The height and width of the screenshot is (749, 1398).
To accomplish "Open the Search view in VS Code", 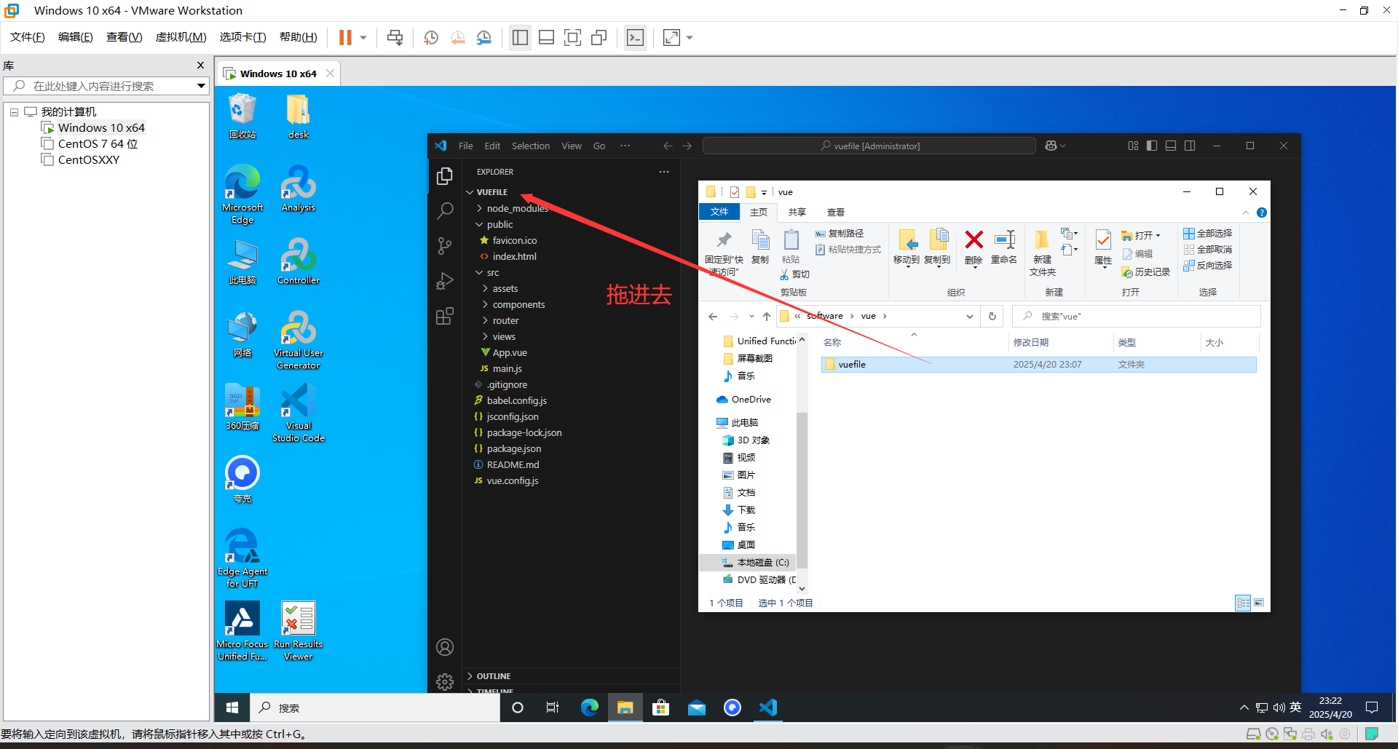I will click(445, 211).
